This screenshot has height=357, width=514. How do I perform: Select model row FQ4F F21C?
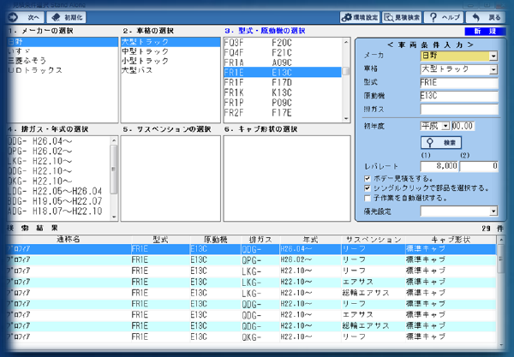pos(283,52)
